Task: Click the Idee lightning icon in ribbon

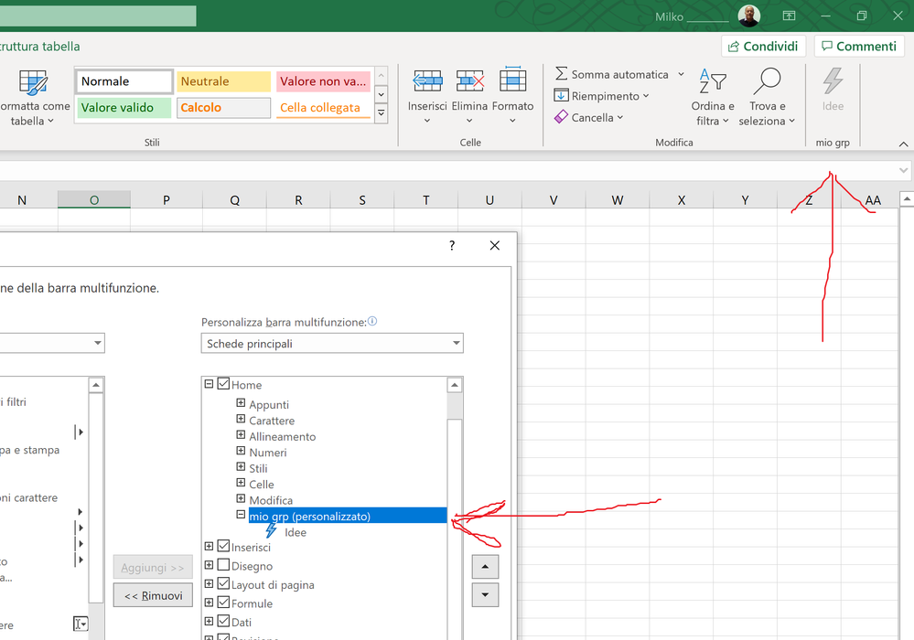Action: pos(833,82)
